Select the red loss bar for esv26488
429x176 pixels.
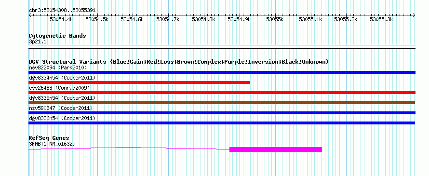click(222, 93)
